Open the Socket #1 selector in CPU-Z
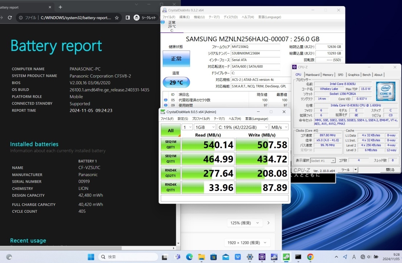 click(x=323, y=161)
